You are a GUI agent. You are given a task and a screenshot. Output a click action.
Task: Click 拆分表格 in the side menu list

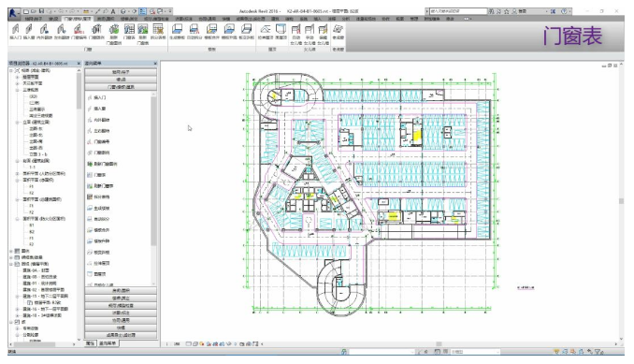[98, 197]
